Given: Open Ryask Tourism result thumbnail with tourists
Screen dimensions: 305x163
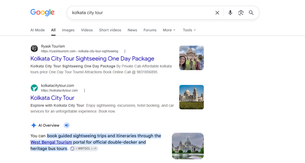Looking at the screenshot, I should (x=192, y=58).
